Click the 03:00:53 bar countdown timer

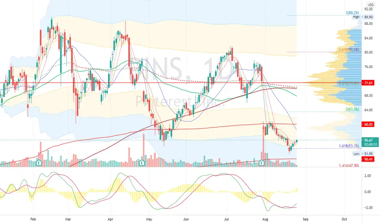click(x=371, y=145)
